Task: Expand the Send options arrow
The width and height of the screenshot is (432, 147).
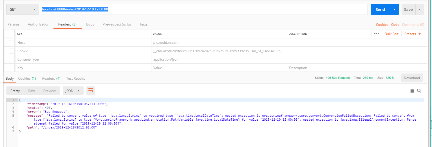Action: click(x=394, y=9)
